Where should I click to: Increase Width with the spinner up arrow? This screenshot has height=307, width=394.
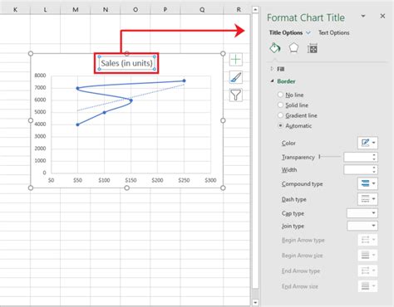click(374, 168)
